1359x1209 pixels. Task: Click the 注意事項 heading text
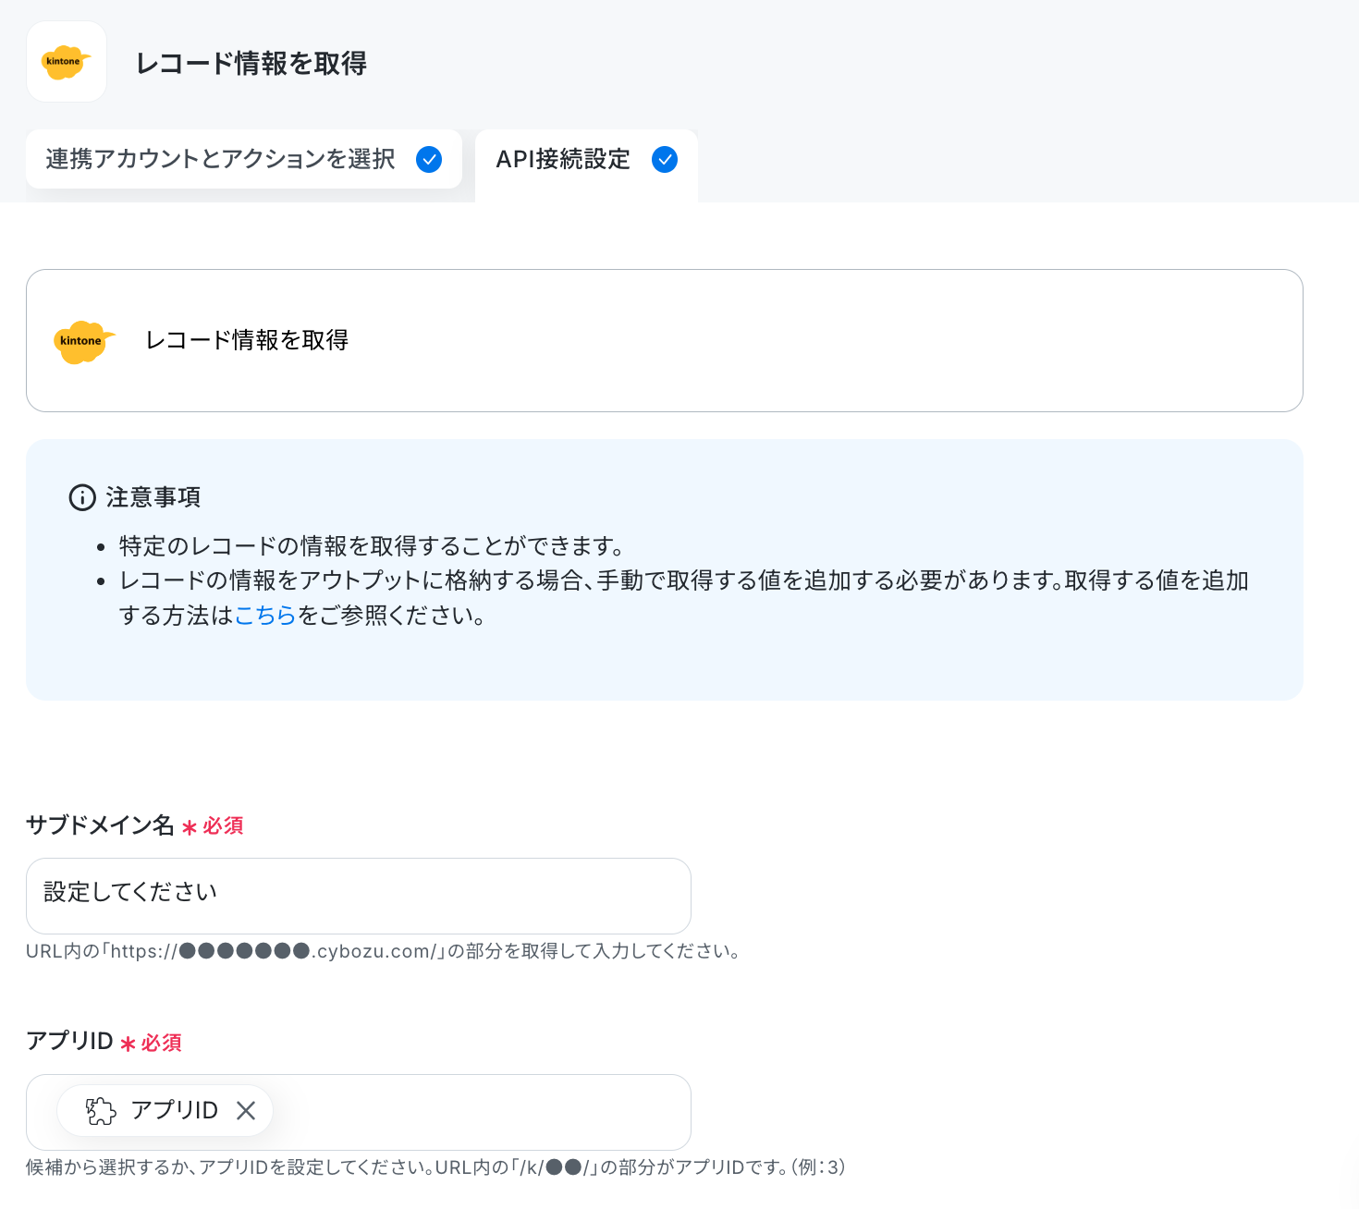coord(153,497)
